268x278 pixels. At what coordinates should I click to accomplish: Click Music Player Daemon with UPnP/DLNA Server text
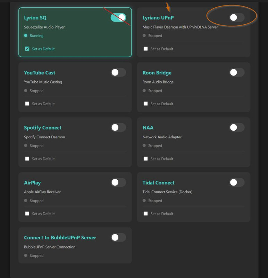(180, 27)
